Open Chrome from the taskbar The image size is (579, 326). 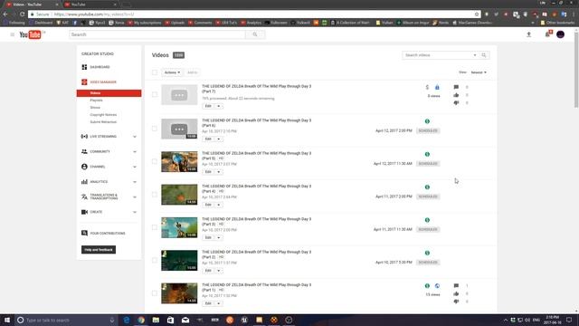[141, 320]
